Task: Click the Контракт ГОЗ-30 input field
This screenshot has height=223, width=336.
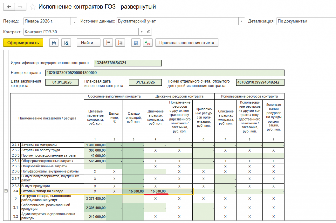Action: point(81,32)
